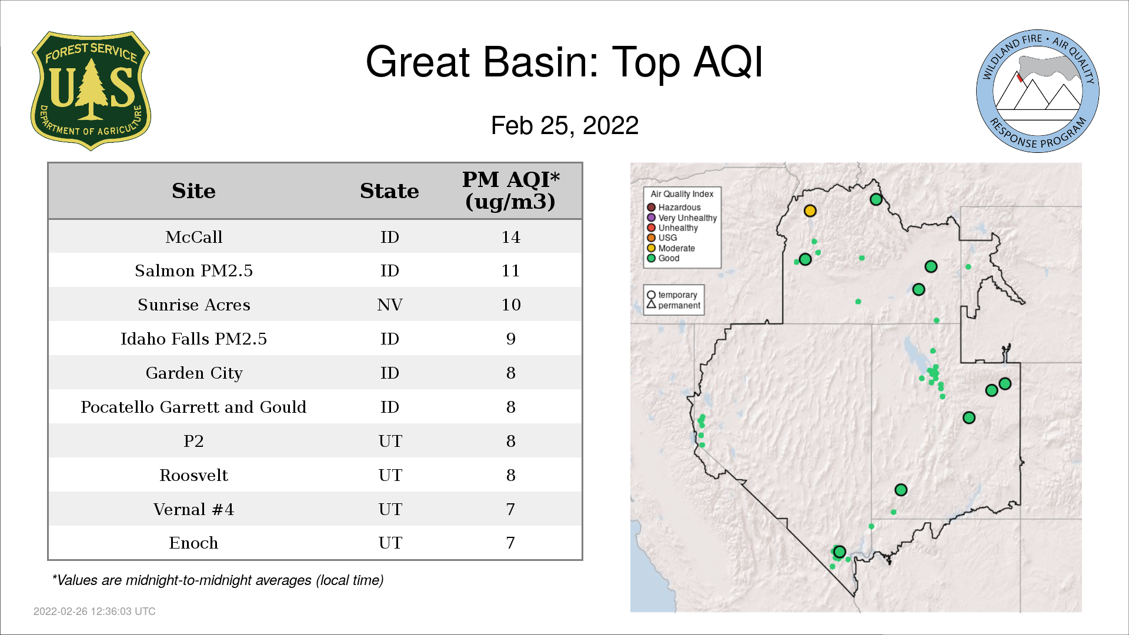Click the 'Very Unhealthy' legend label
Screen dimensions: 1129x635
[687, 218]
